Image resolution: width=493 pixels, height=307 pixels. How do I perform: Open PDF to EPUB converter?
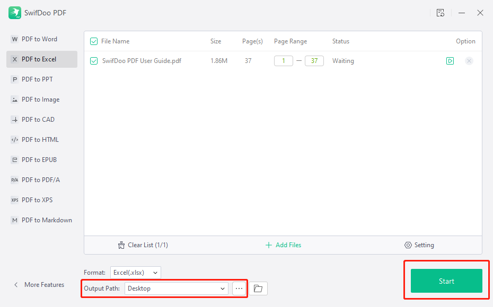tap(42, 160)
